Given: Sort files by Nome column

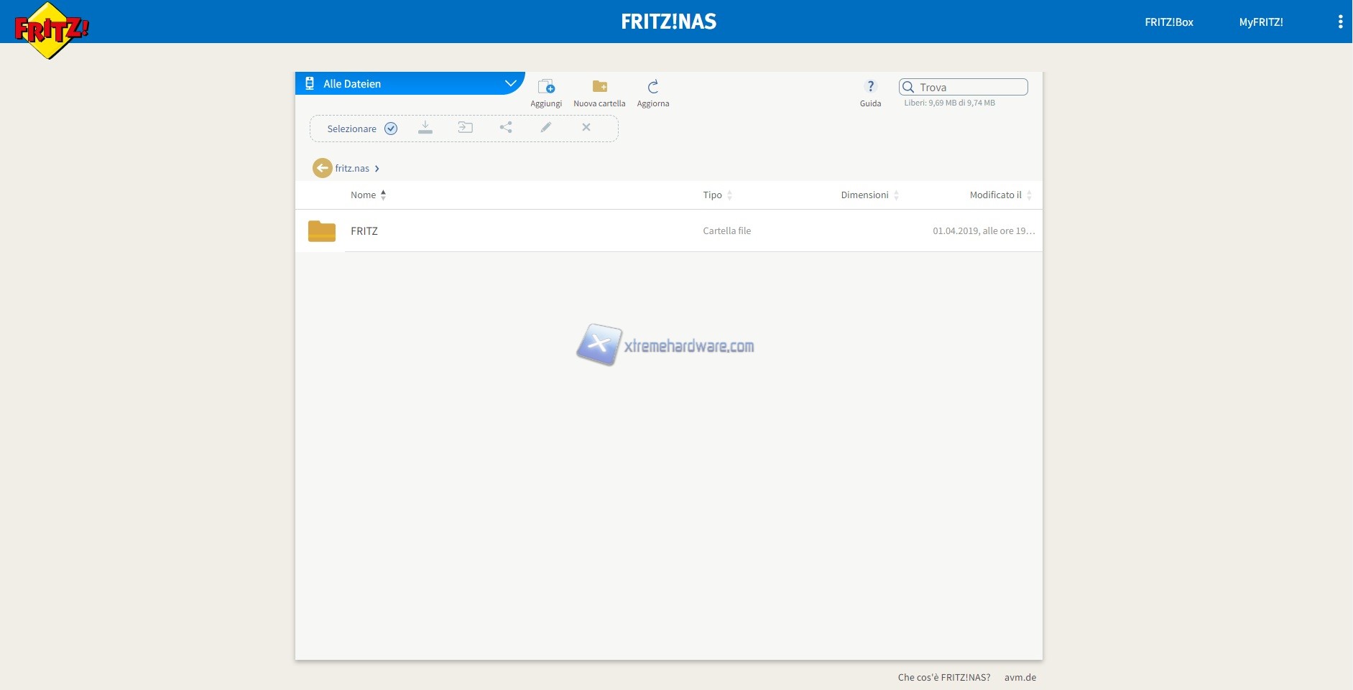Looking at the screenshot, I should [364, 195].
